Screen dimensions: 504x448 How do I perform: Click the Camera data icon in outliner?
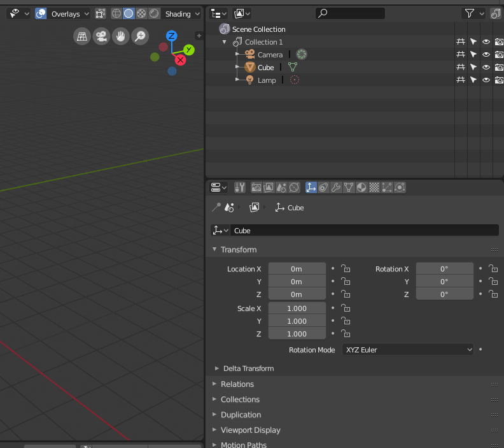[302, 54]
